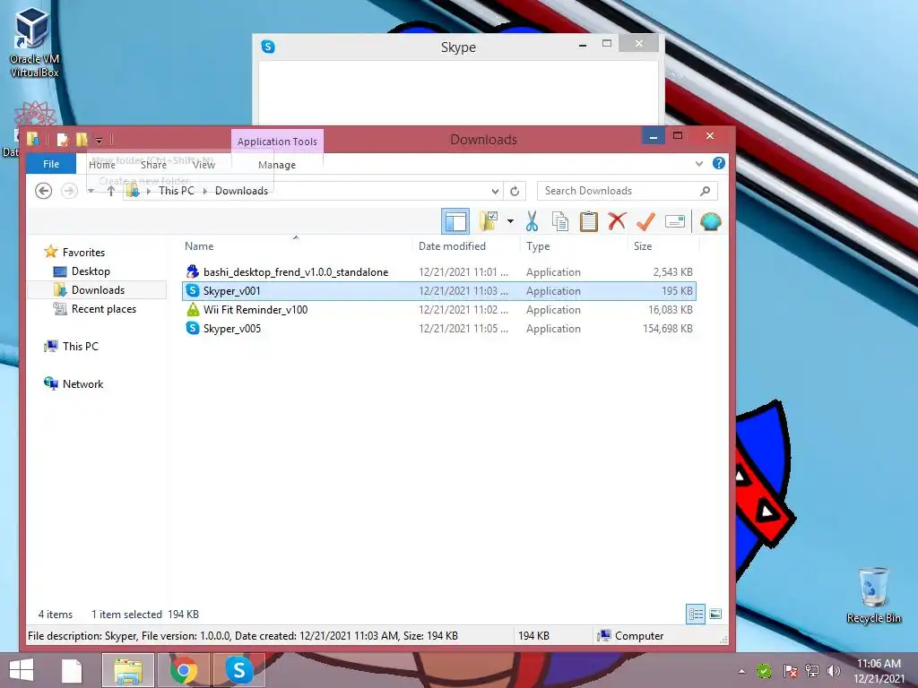Expand the ribbon with the chevron
The image size is (918, 688).
pos(699,163)
